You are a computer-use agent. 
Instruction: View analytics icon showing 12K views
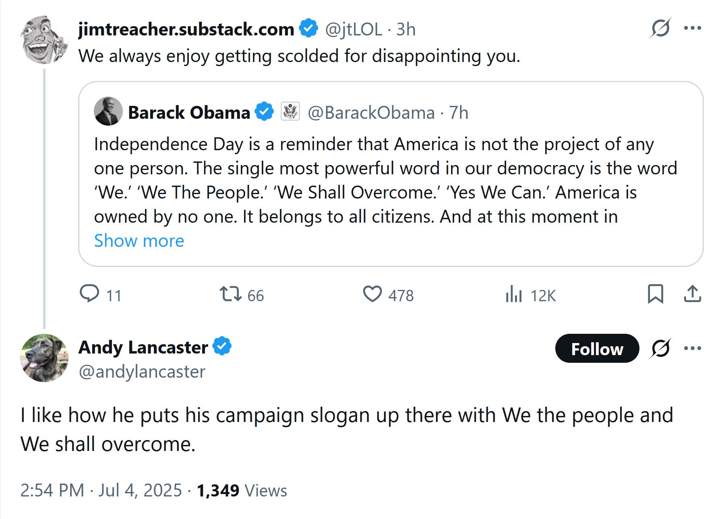514,294
